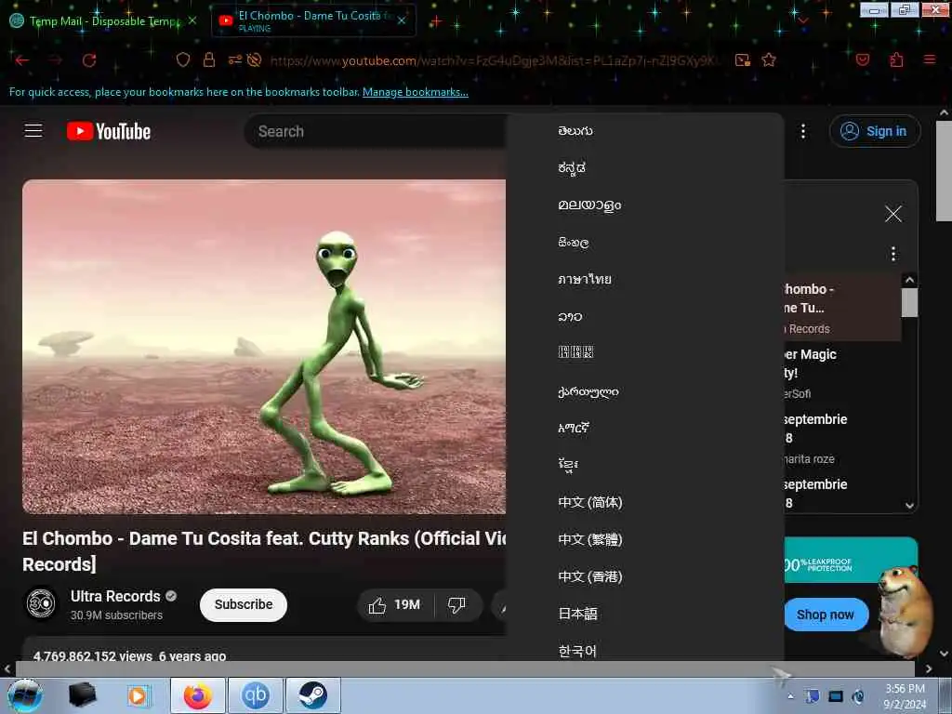Expand the list all tabs dropdown arrow
The image size is (952, 714).
point(803,20)
